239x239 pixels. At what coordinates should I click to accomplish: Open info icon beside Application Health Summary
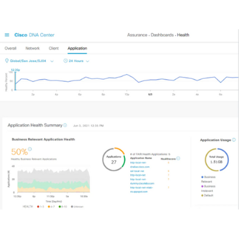[x=65, y=125]
